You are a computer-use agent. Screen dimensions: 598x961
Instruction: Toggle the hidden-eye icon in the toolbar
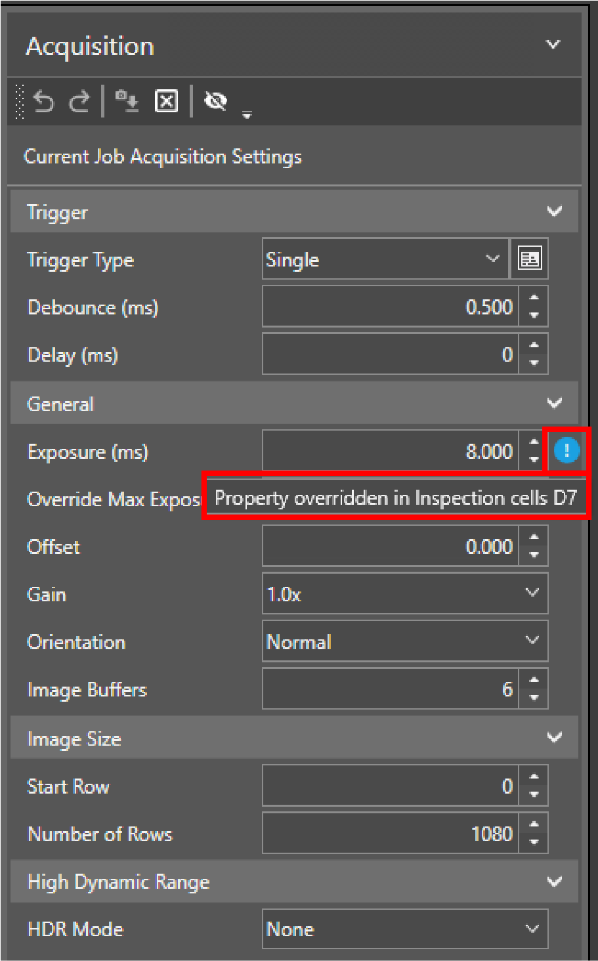pyautogui.click(x=216, y=102)
